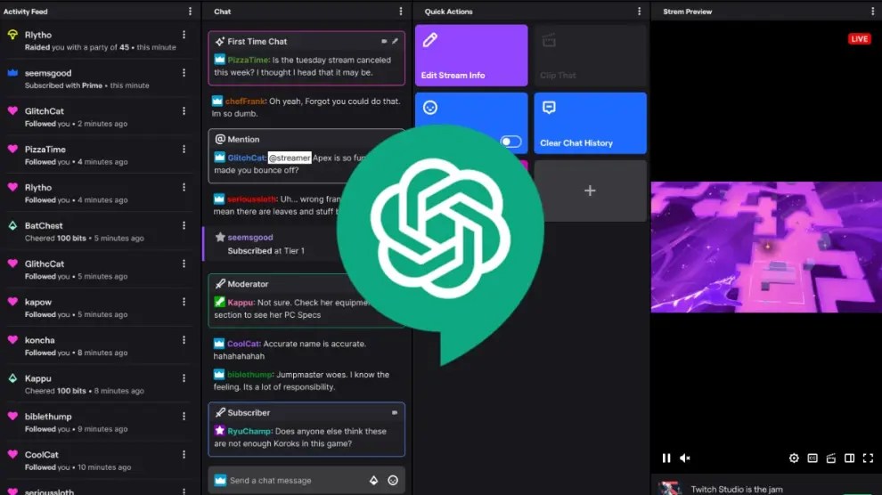Add a new quick action tile
882x495 pixels.
click(x=590, y=191)
